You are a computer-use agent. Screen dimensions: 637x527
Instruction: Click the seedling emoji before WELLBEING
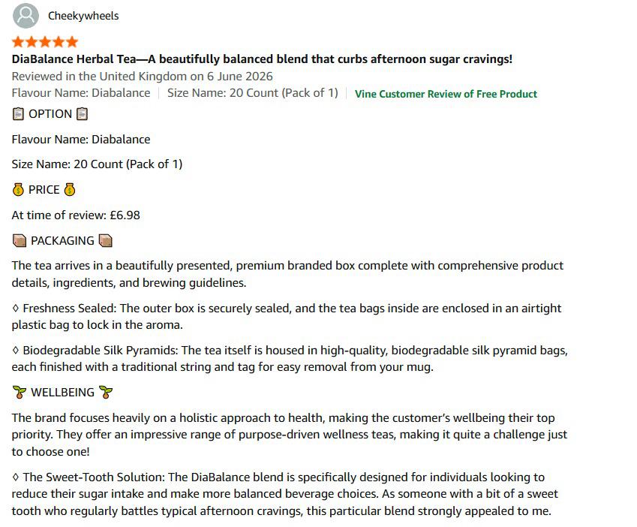tap(20, 392)
